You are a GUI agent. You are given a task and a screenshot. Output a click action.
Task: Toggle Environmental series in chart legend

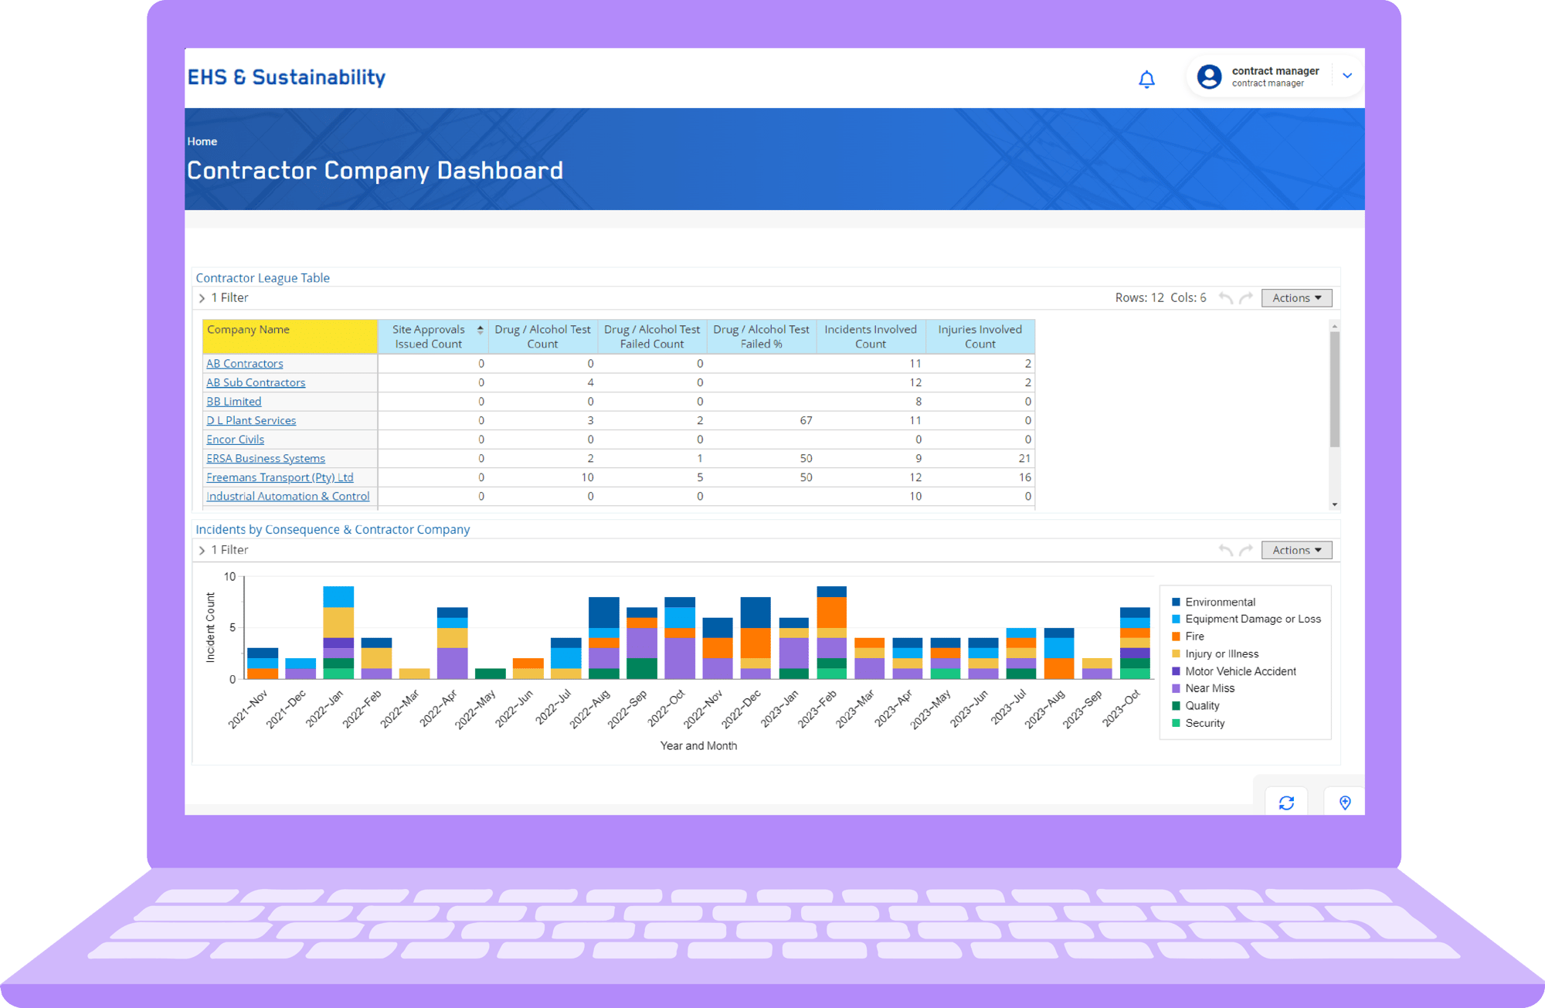[1220, 602]
